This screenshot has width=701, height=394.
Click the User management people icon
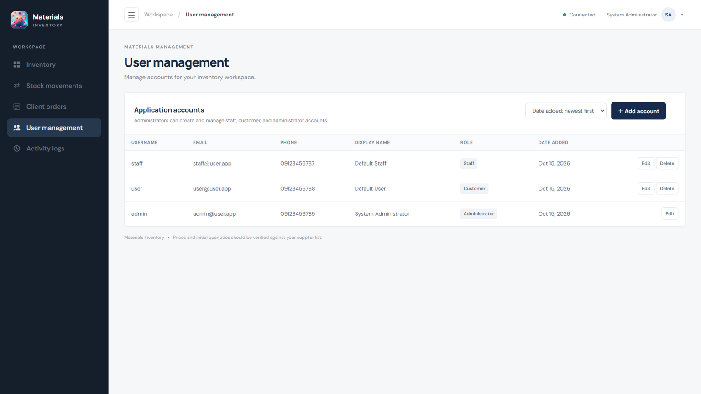pyautogui.click(x=17, y=128)
